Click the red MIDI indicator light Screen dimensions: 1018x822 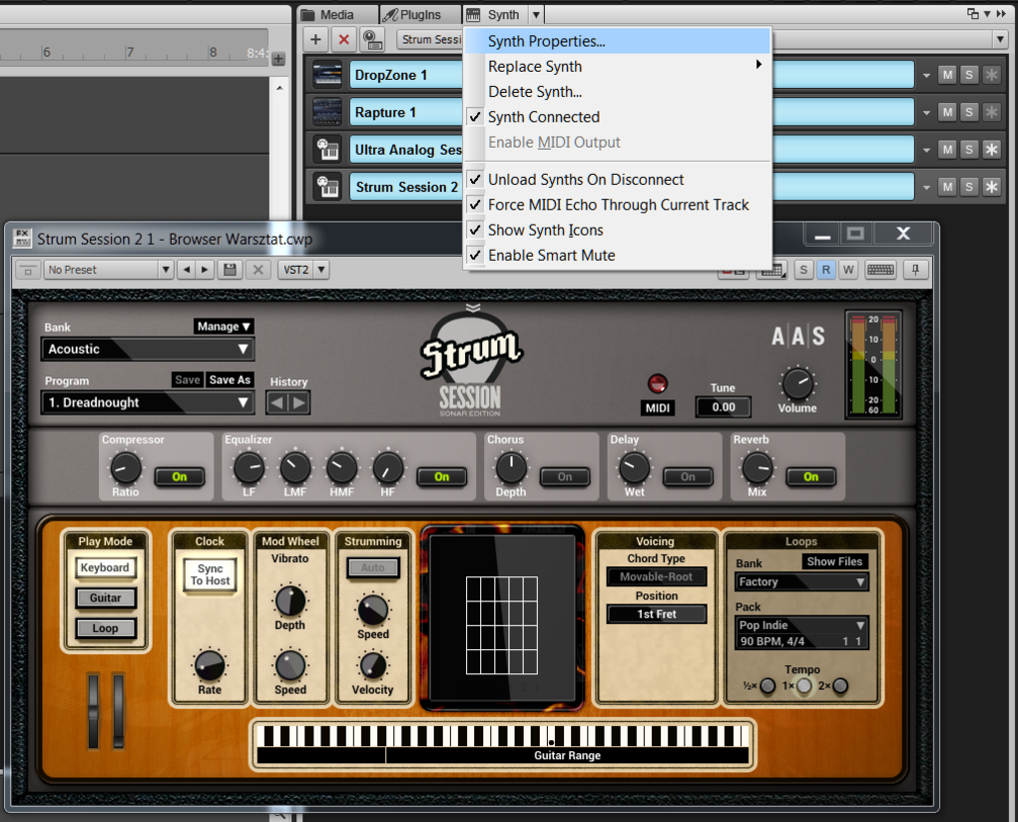[x=658, y=384]
